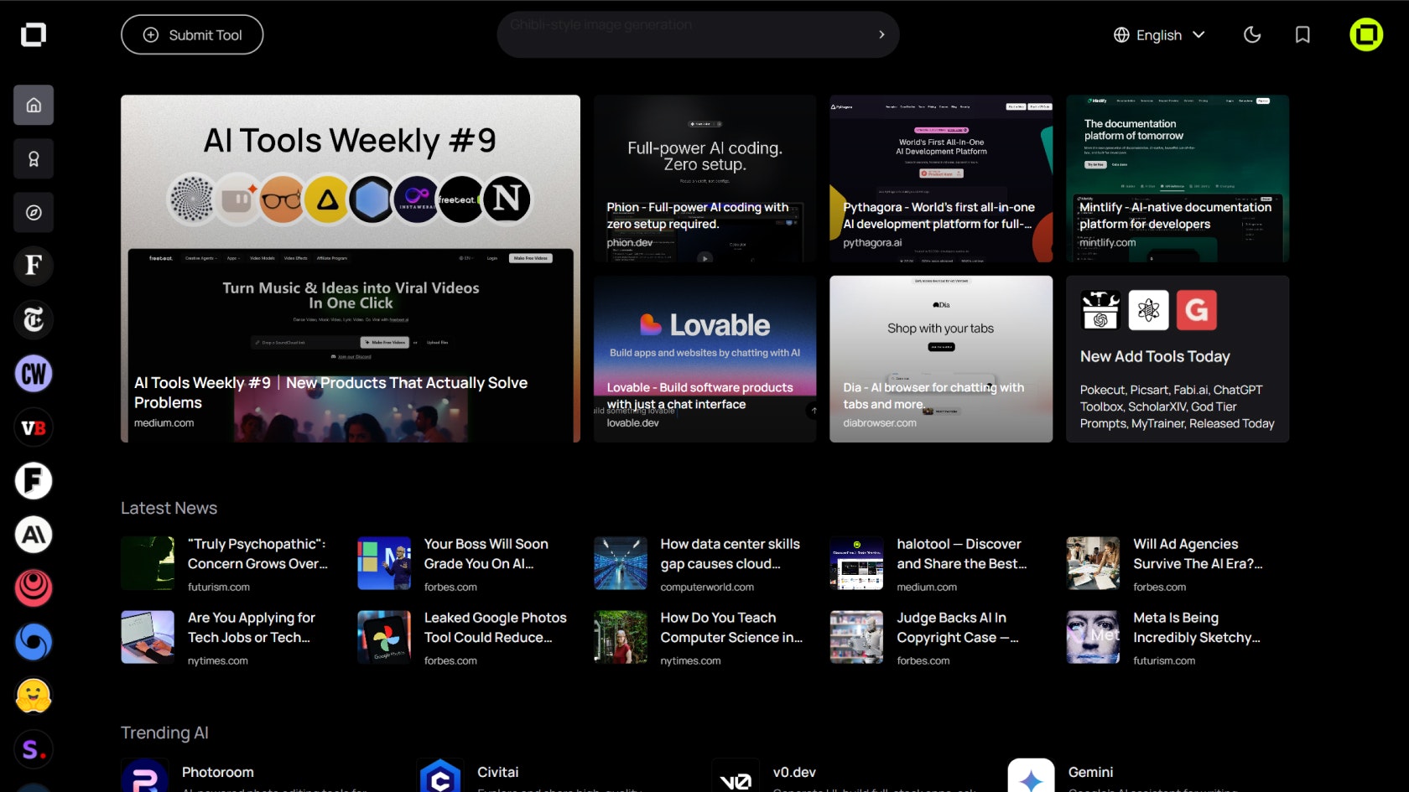Open the award badge sidebar icon
Screen dimensions: 1409x792
coord(34,158)
